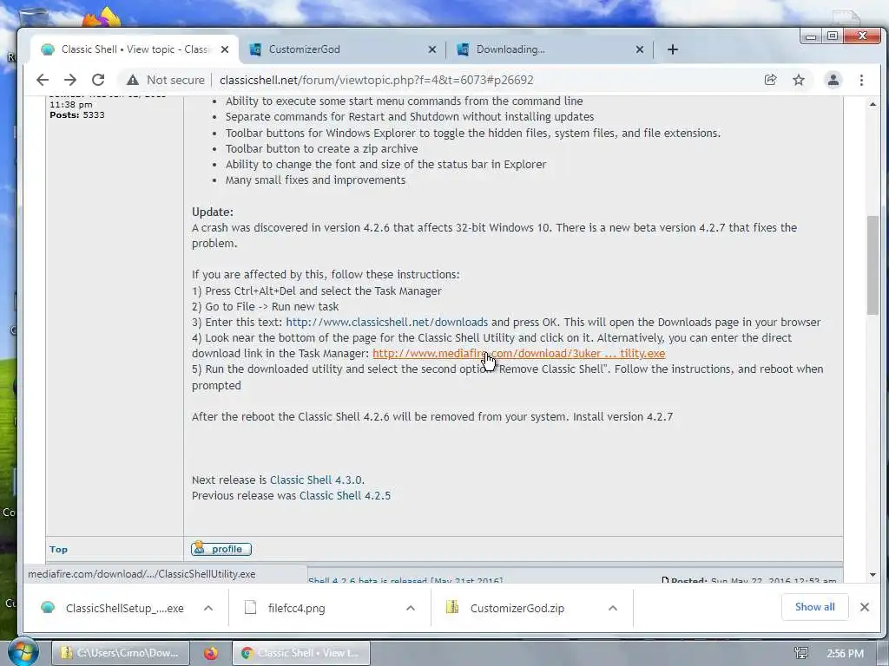Select the Chrome Classic Shell taskbar button
The height and width of the screenshot is (666, 889).
click(x=301, y=653)
